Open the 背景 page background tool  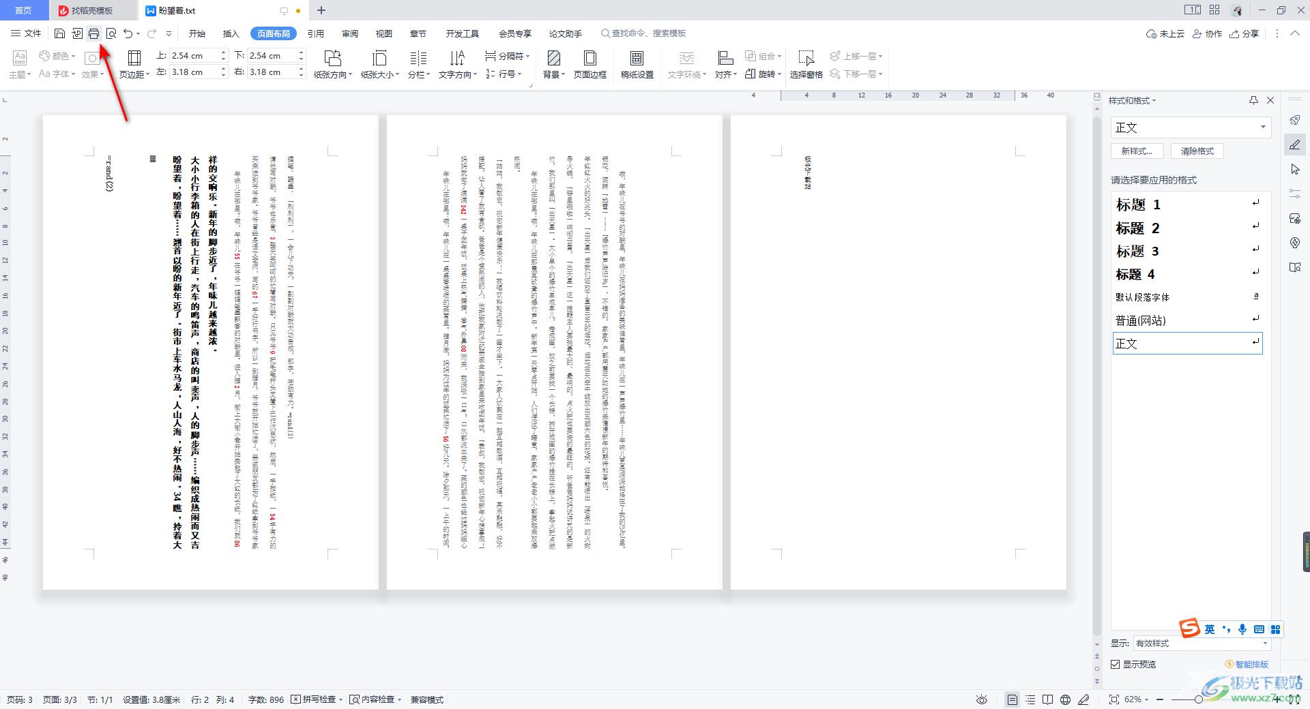coord(554,65)
